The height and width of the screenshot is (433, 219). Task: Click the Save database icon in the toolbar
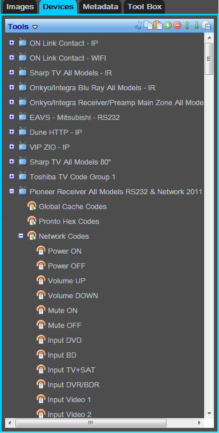[x=206, y=26]
